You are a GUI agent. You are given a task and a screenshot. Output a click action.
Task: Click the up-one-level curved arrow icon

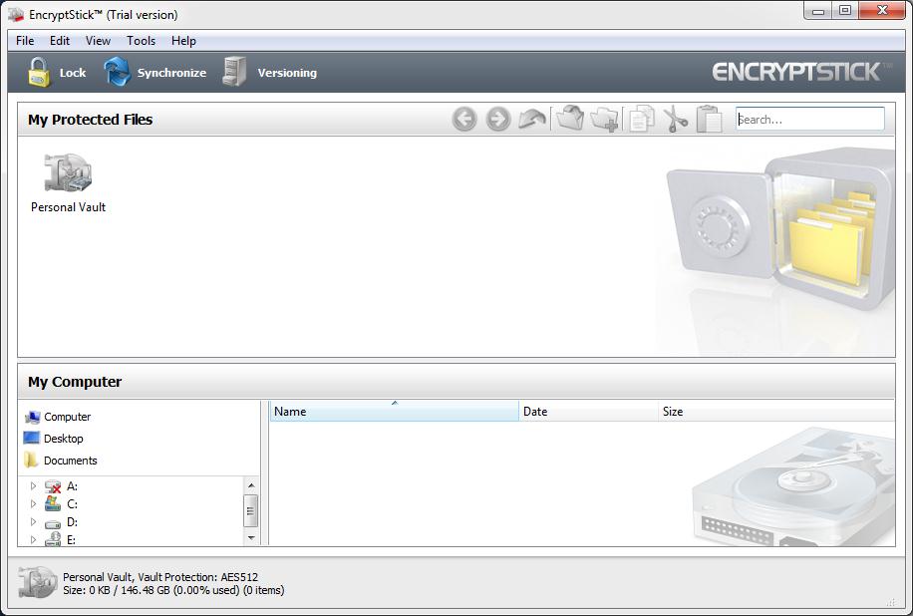tap(532, 119)
